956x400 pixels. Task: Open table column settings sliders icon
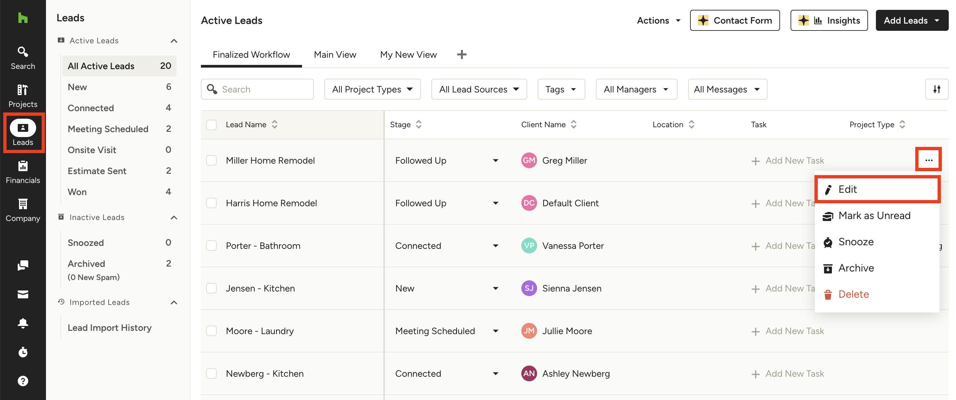pyautogui.click(x=936, y=89)
